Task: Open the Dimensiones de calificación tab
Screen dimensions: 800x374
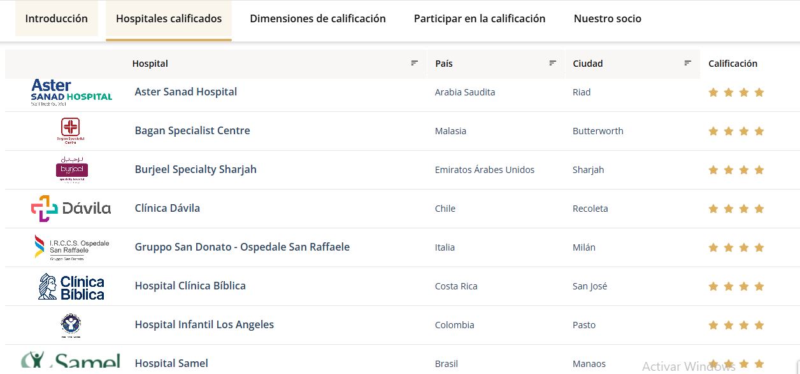Action: point(318,18)
